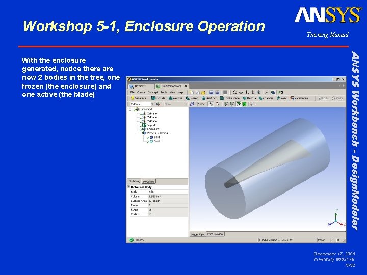Click the Generate lightning button
The height and width of the screenshot is (275, 367).
[138, 98]
